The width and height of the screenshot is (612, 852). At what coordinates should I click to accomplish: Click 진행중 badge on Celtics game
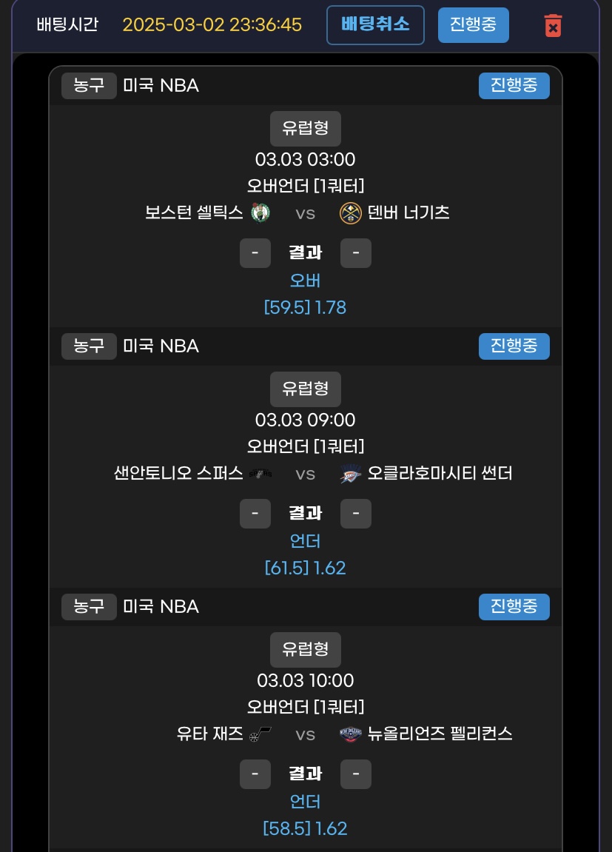point(514,86)
